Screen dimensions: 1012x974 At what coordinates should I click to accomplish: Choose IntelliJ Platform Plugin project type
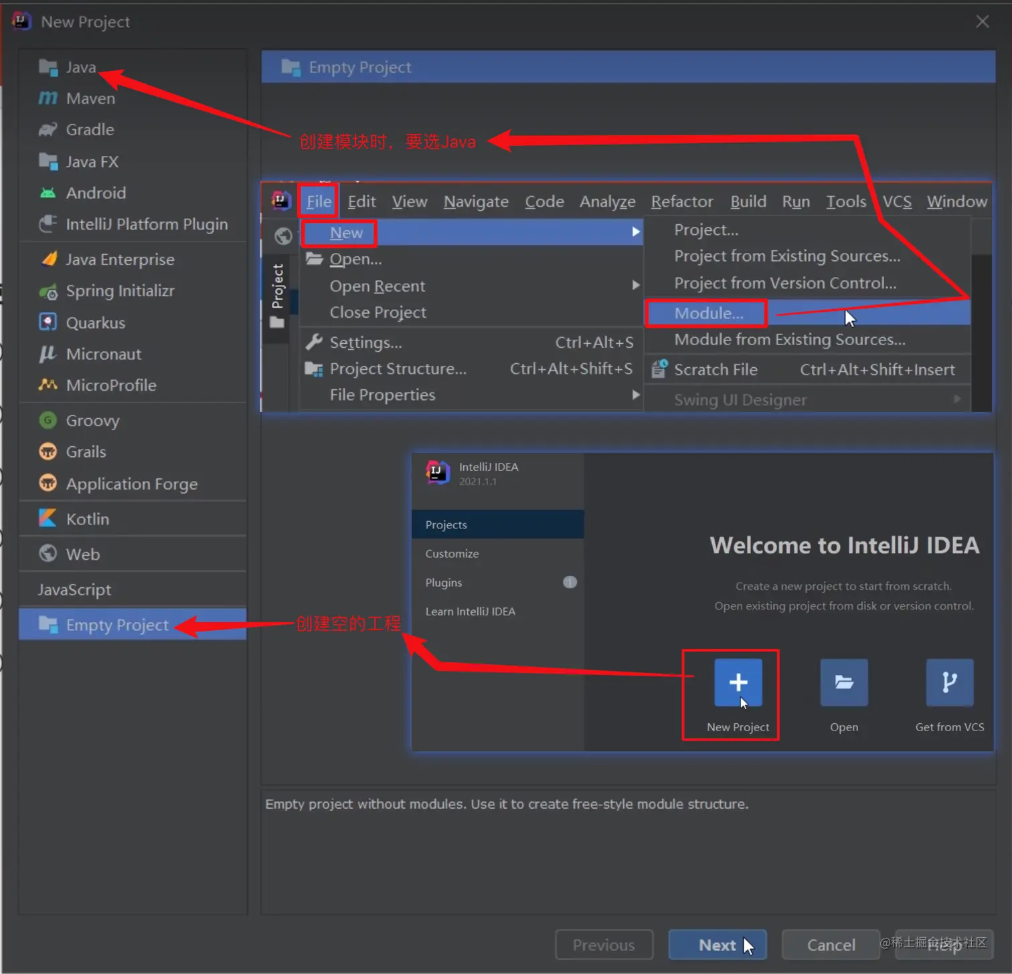133,224
